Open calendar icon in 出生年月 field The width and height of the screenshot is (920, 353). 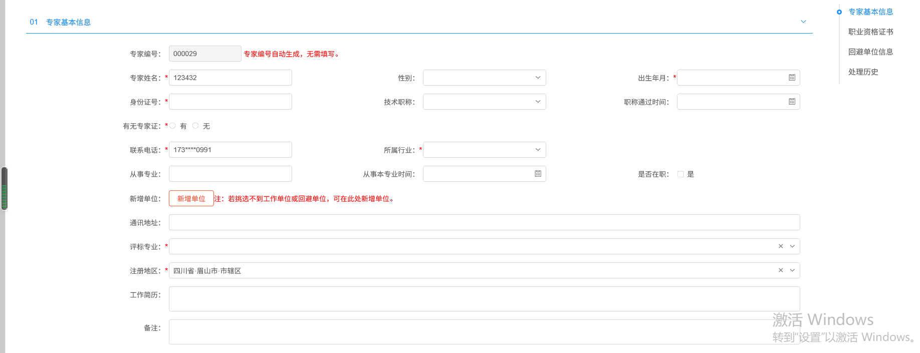point(792,78)
